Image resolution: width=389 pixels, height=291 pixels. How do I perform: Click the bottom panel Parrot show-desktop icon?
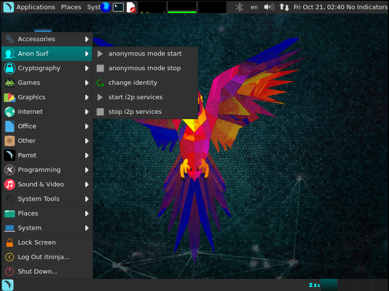pos(8,285)
